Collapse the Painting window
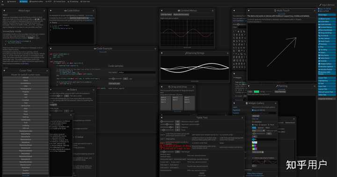 249,86
